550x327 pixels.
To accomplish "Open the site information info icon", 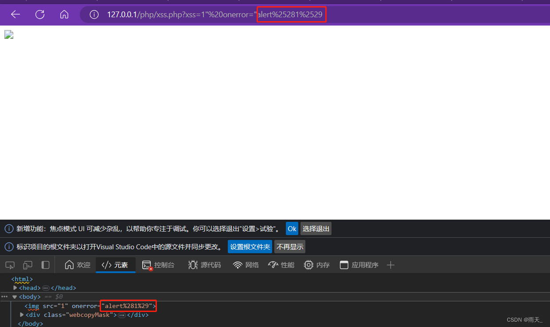I will click(x=94, y=14).
